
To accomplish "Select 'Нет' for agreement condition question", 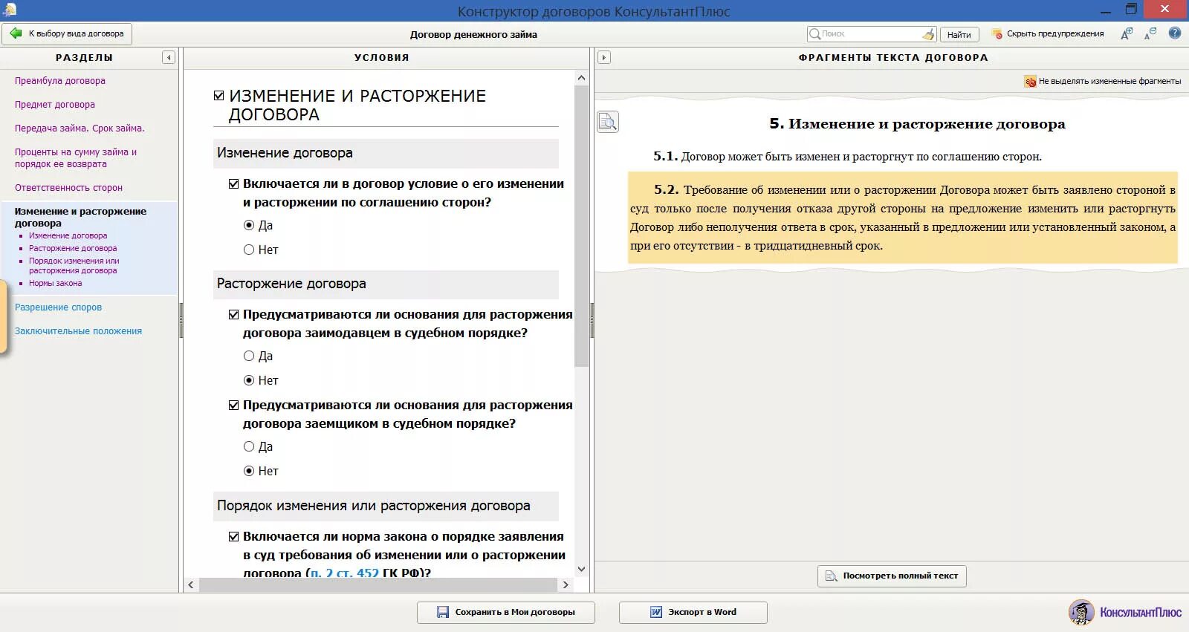I will point(249,250).
